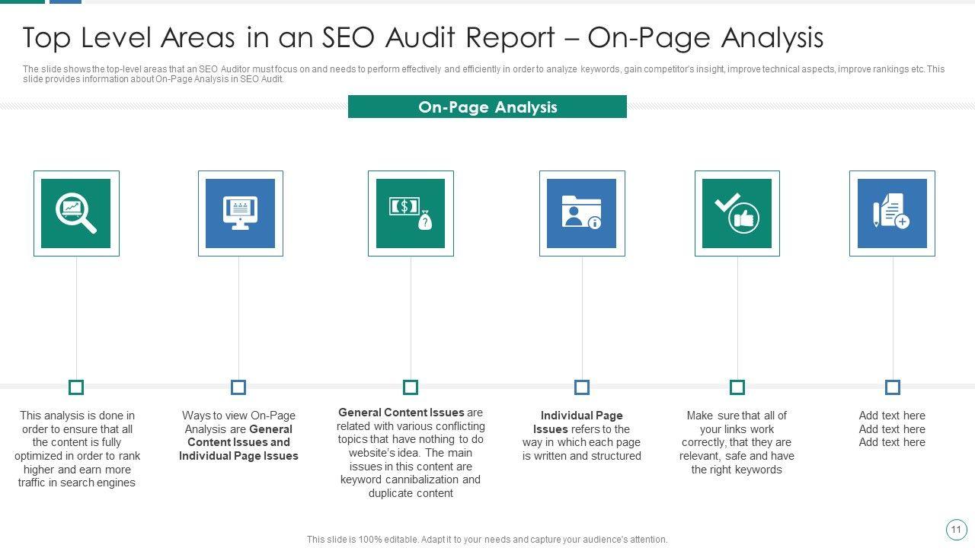
Task: Select the footer 'This slide is 100% editable' text
Action: point(487,540)
